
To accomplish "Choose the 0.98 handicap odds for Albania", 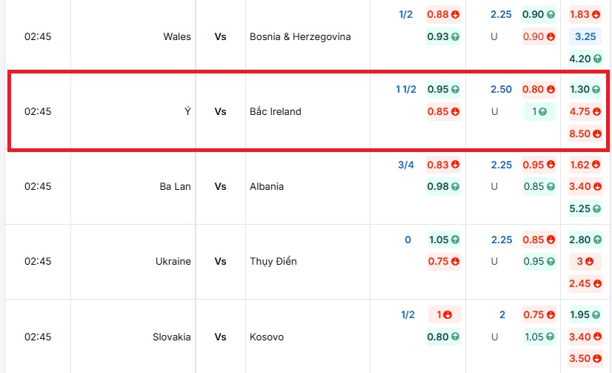I will [x=443, y=187].
